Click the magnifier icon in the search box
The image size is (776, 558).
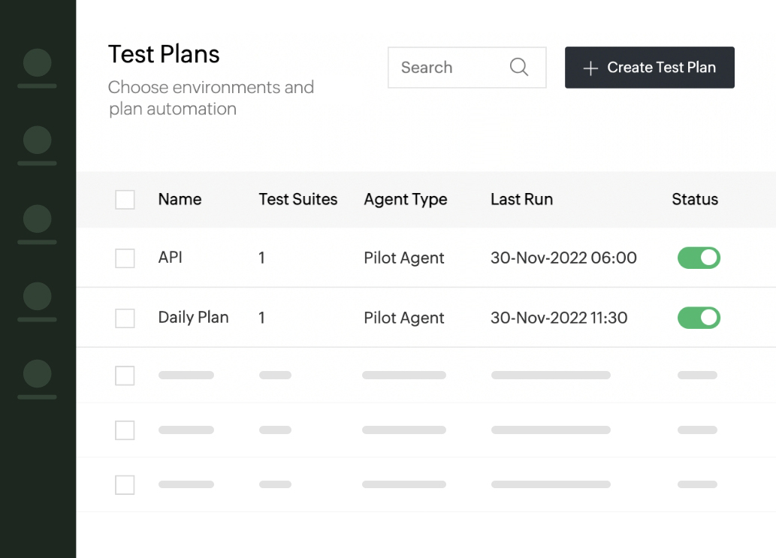point(519,67)
